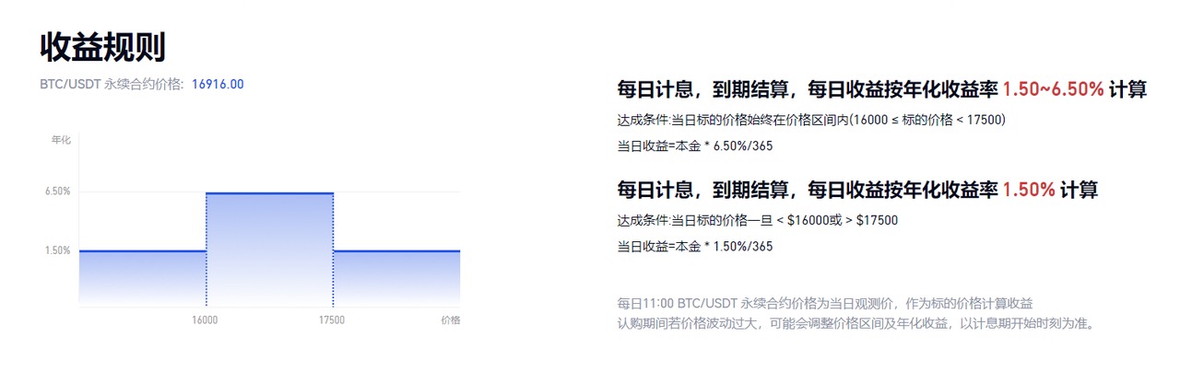Select the 1.50% y-axis tick label

[57, 250]
